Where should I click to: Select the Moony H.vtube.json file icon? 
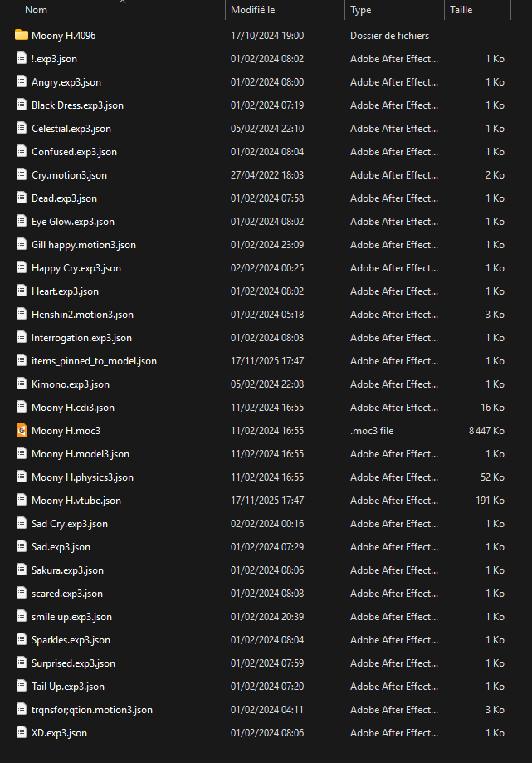click(22, 501)
